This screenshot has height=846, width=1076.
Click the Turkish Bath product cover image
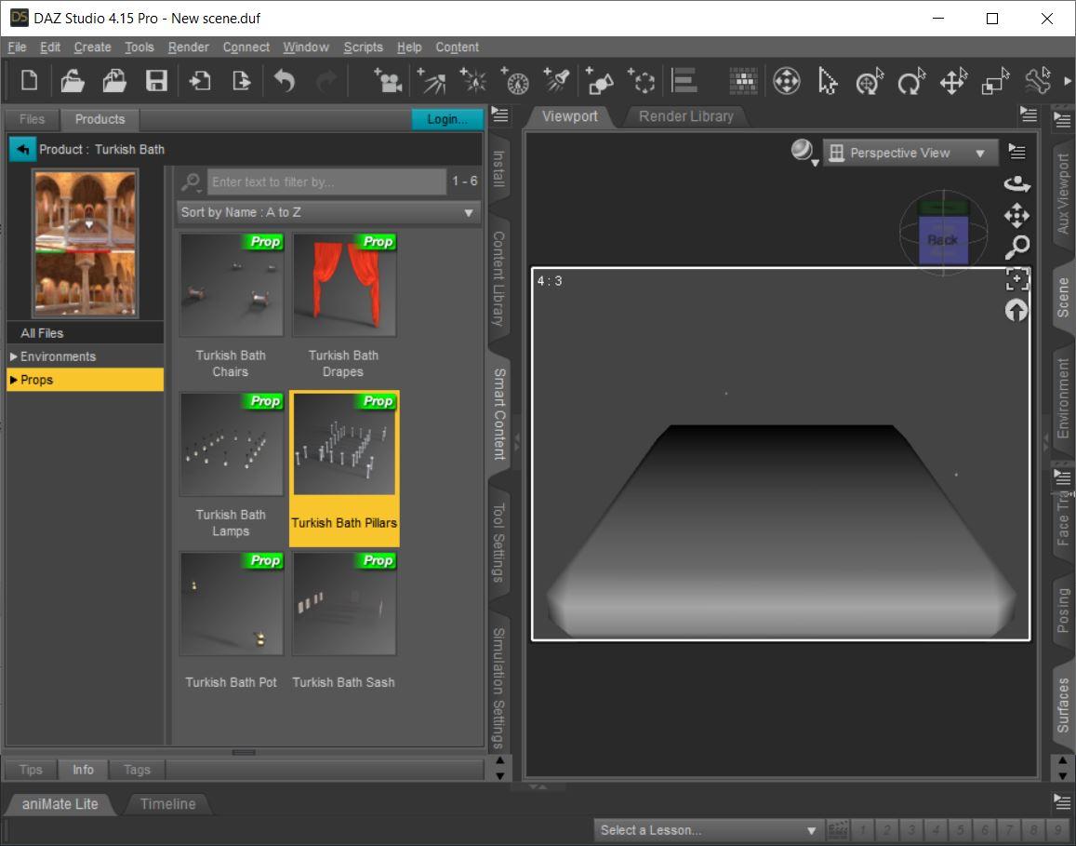[x=86, y=244]
